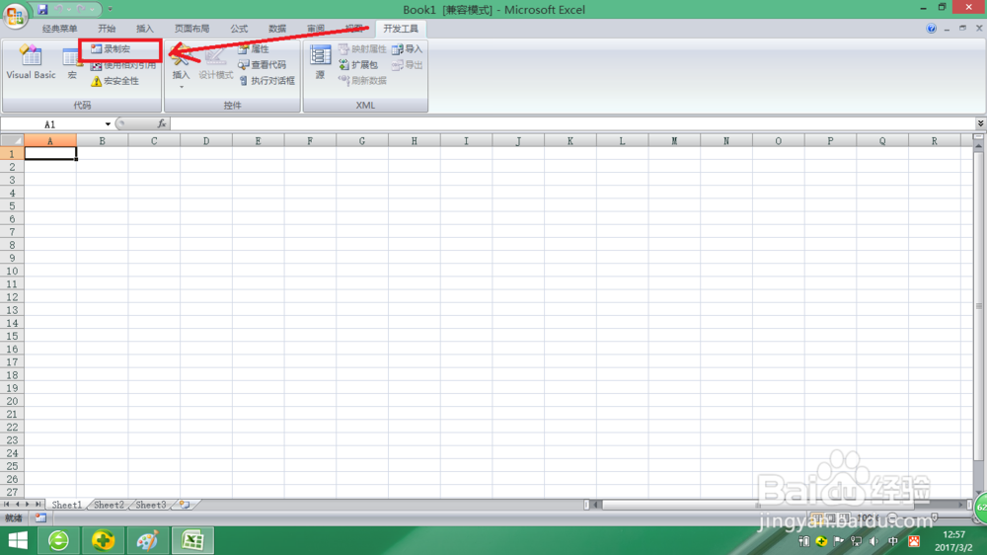Click the insert worksheet tab icon
Image resolution: width=987 pixels, height=555 pixels.
[185, 505]
